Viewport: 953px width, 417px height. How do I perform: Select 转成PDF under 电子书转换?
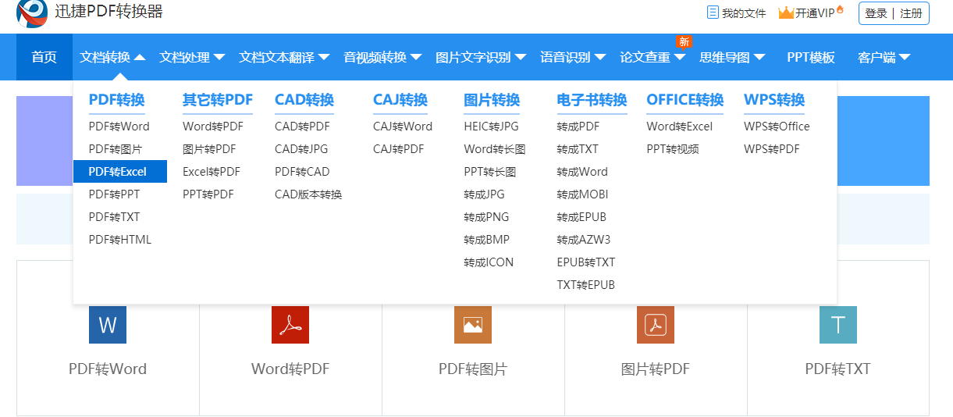coord(578,127)
